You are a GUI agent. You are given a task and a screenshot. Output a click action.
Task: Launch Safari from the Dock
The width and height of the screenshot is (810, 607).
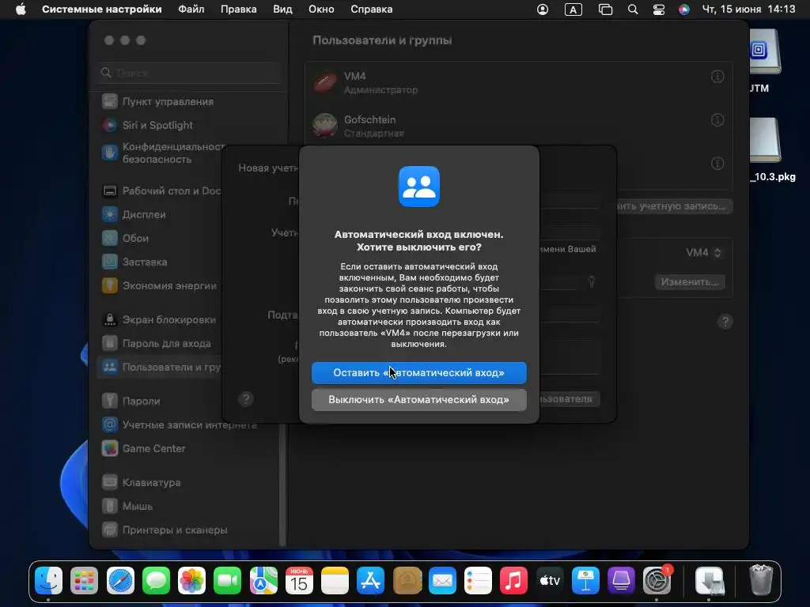coord(120,581)
